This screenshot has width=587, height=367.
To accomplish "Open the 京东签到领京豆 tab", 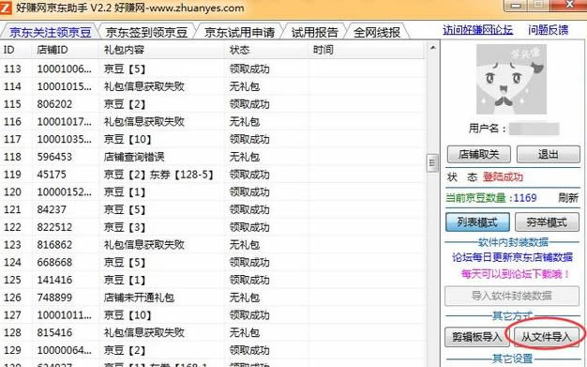I will coord(146,32).
